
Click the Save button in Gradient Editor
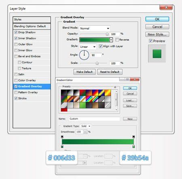coord(130,106)
